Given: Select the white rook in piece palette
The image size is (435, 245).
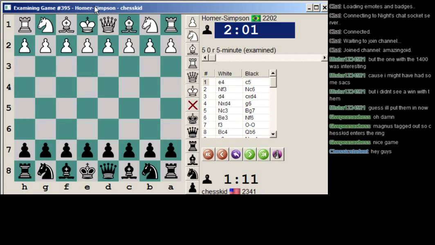Looking at the screenshot, I should pyautogui.click(x=193, y=63).
